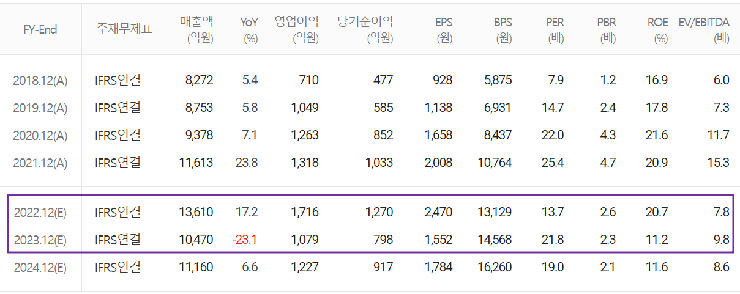Click operating profit 710 for 2018
This screenshot has width=740, height=294.
coord(309,80)
